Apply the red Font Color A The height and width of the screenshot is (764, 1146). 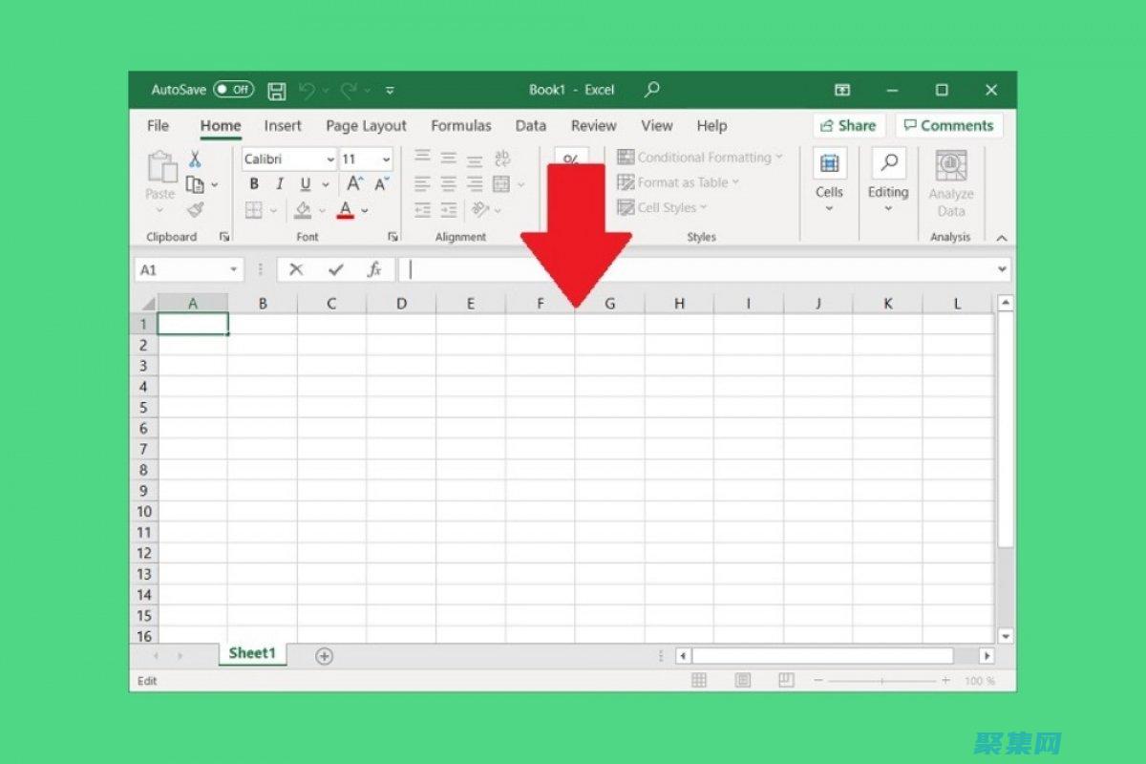[x=346, y=210]
